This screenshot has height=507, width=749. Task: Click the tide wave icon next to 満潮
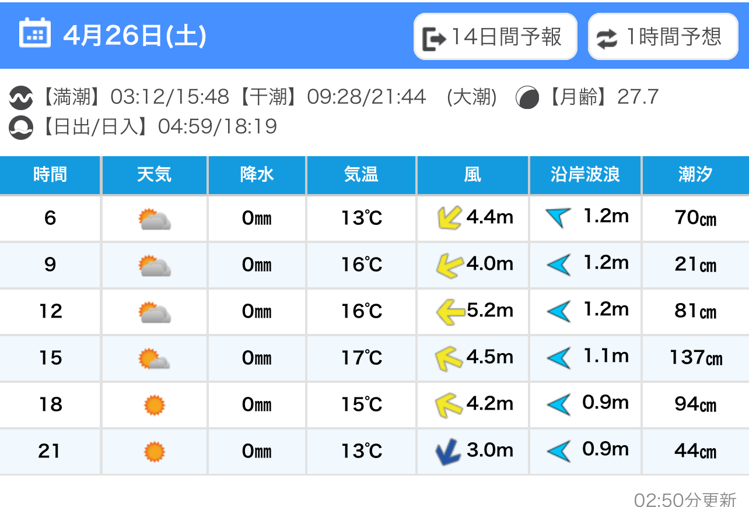(x=21, y=98)
